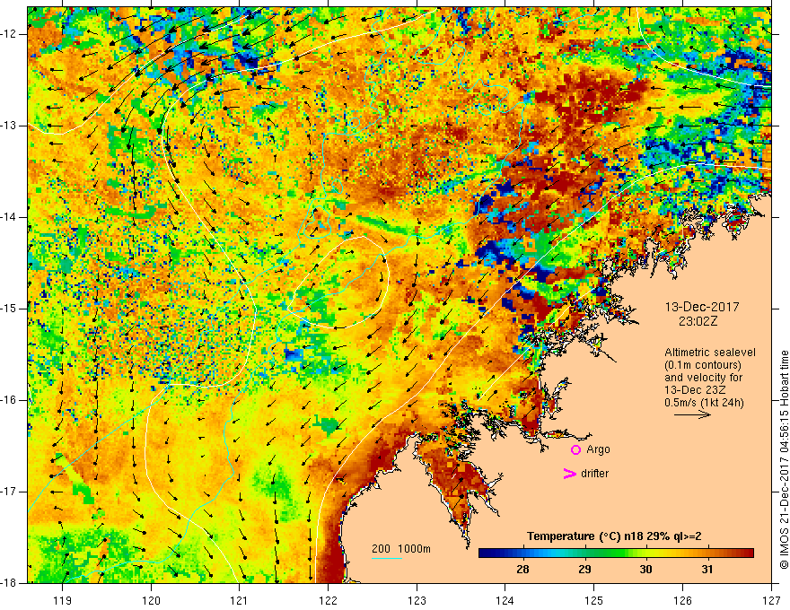This screenshot has height=610, width=790.
Task: Click the '13-Dec 23Z' legend line
Action: click(x=697, y=390)
